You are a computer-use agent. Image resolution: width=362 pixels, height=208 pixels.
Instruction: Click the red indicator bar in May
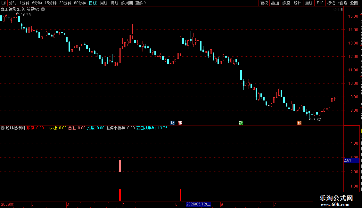coord(181,195)
